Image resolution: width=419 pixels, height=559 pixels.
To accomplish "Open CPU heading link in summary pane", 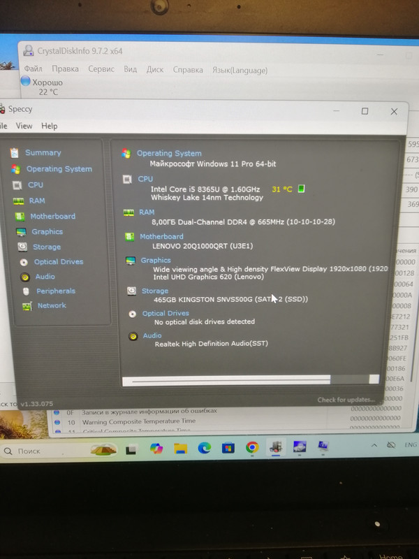I will [145, 179].
